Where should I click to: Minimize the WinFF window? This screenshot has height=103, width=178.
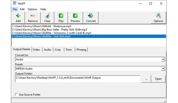[x=141, y=4]
